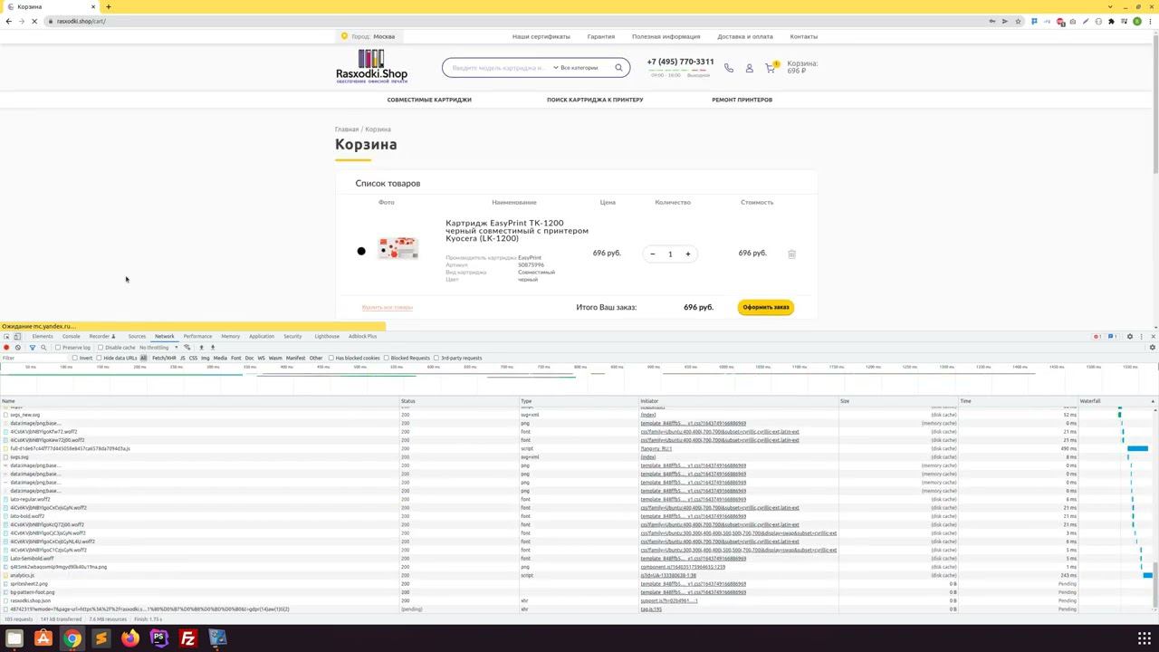Viewport: 1159px width, 652px height.
Task: Bookmark this page with the star icon
Action: pos(1019,21)
